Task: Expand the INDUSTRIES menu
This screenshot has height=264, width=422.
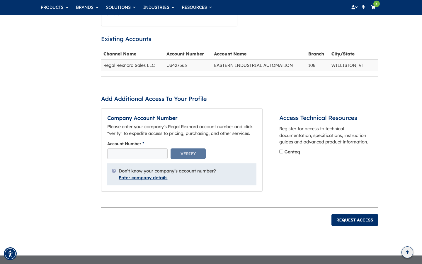Action: pos(159,7)
